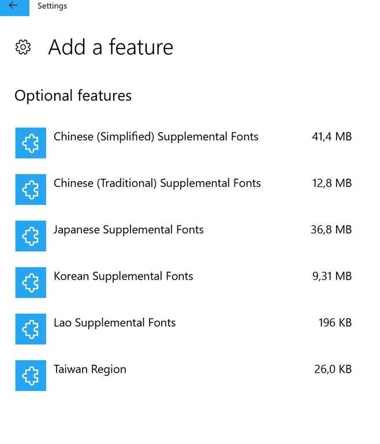Click the 36,8 MB size value

(331, 230)
